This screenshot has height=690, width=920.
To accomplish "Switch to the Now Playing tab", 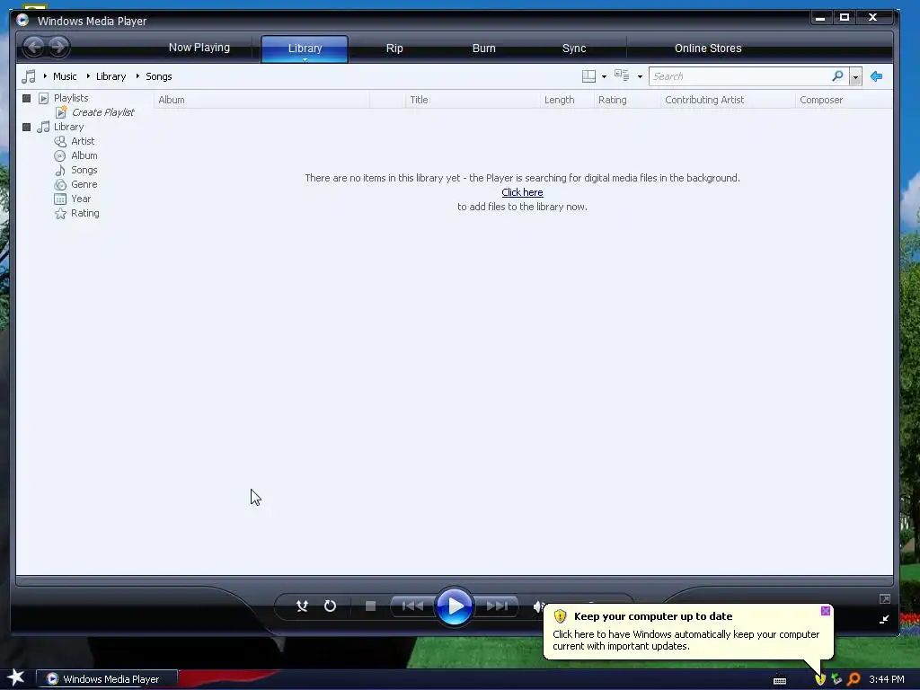I will [199, 48].
